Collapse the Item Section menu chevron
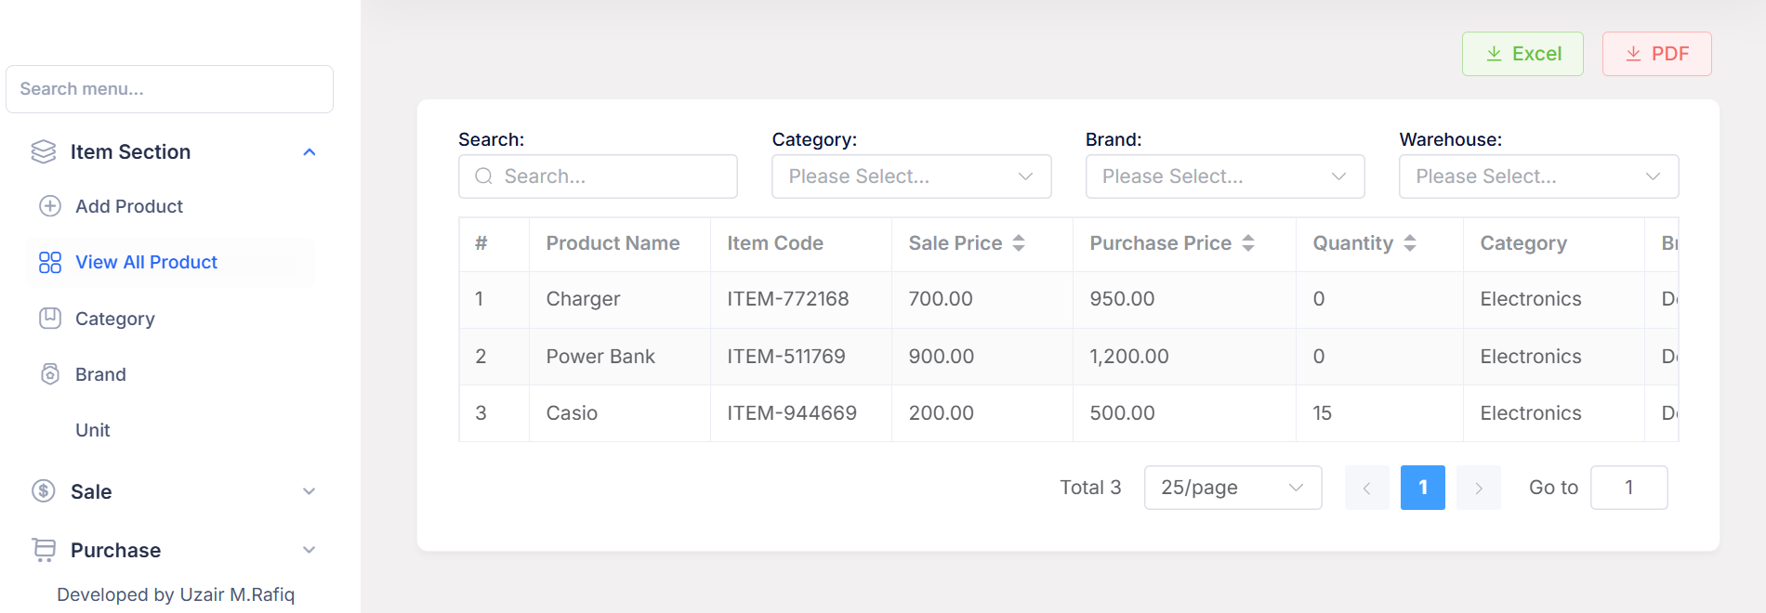The width and height of the screenshot is (1766, 613). [x=310, y=152]
